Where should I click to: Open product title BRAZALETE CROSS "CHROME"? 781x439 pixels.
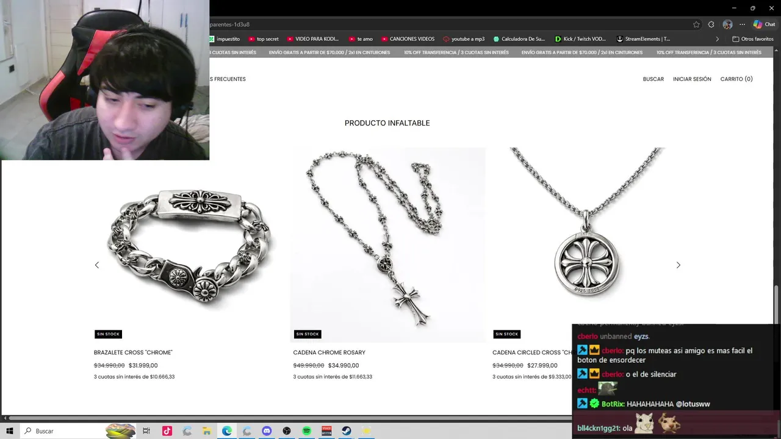click(x=133, y=352)
